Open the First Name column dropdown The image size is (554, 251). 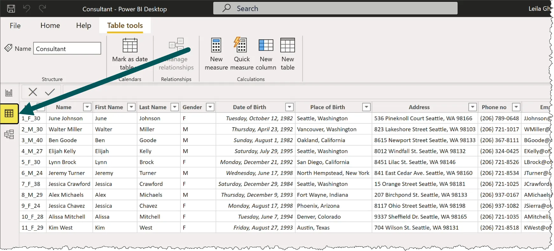click(x=131, y=107)
